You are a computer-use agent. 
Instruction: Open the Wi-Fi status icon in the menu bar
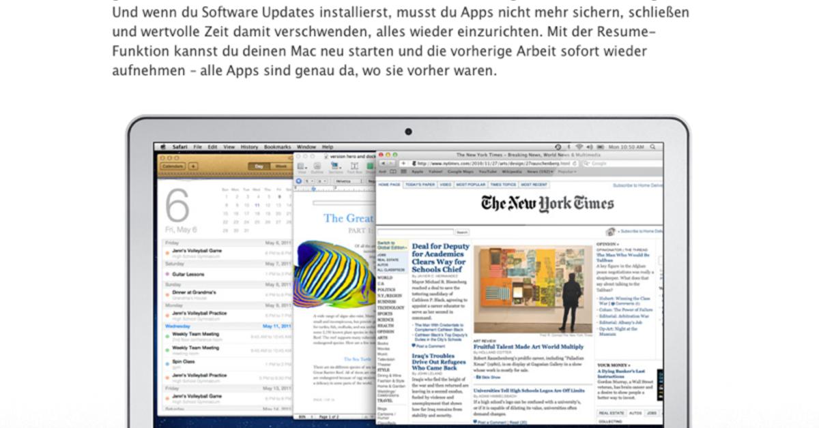[x=579, y=147]
